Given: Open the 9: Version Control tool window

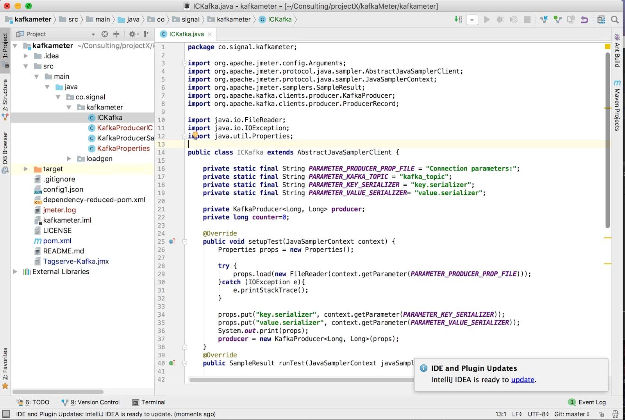Looking at the screenshot, I should 91,402.
